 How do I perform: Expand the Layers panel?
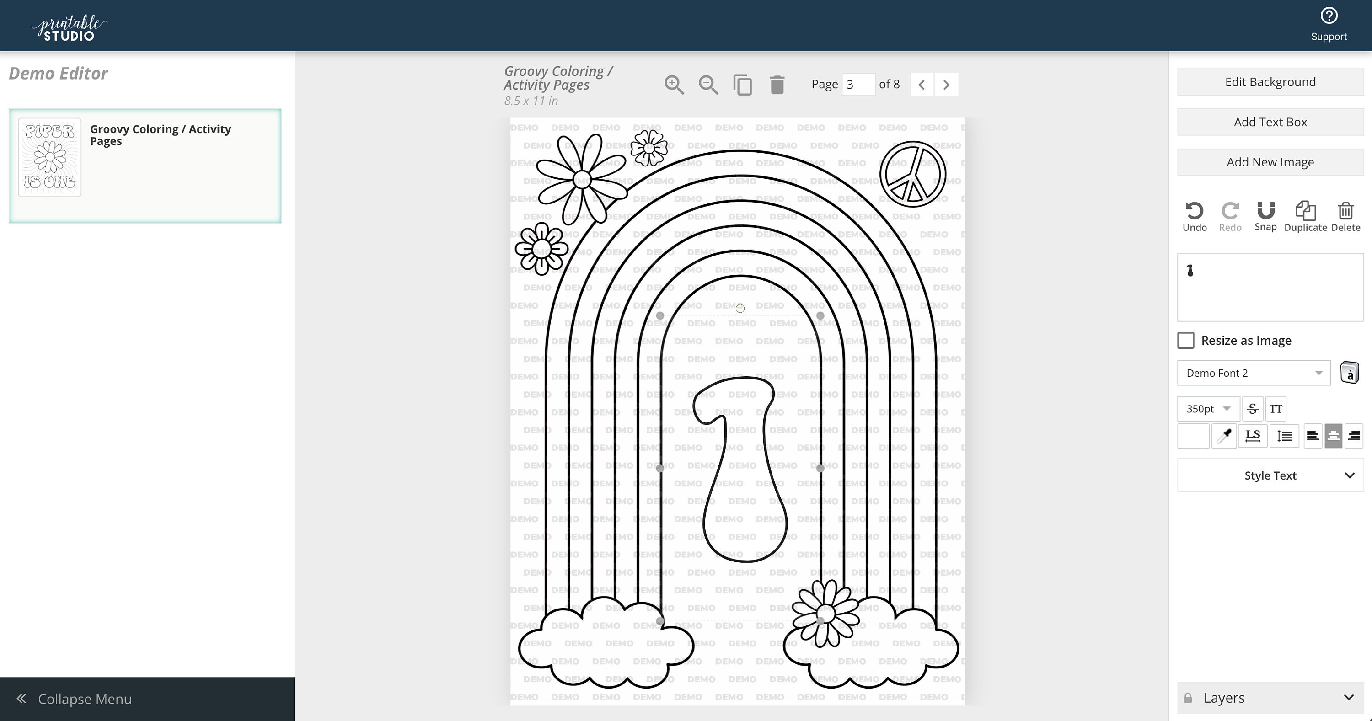1270,698
